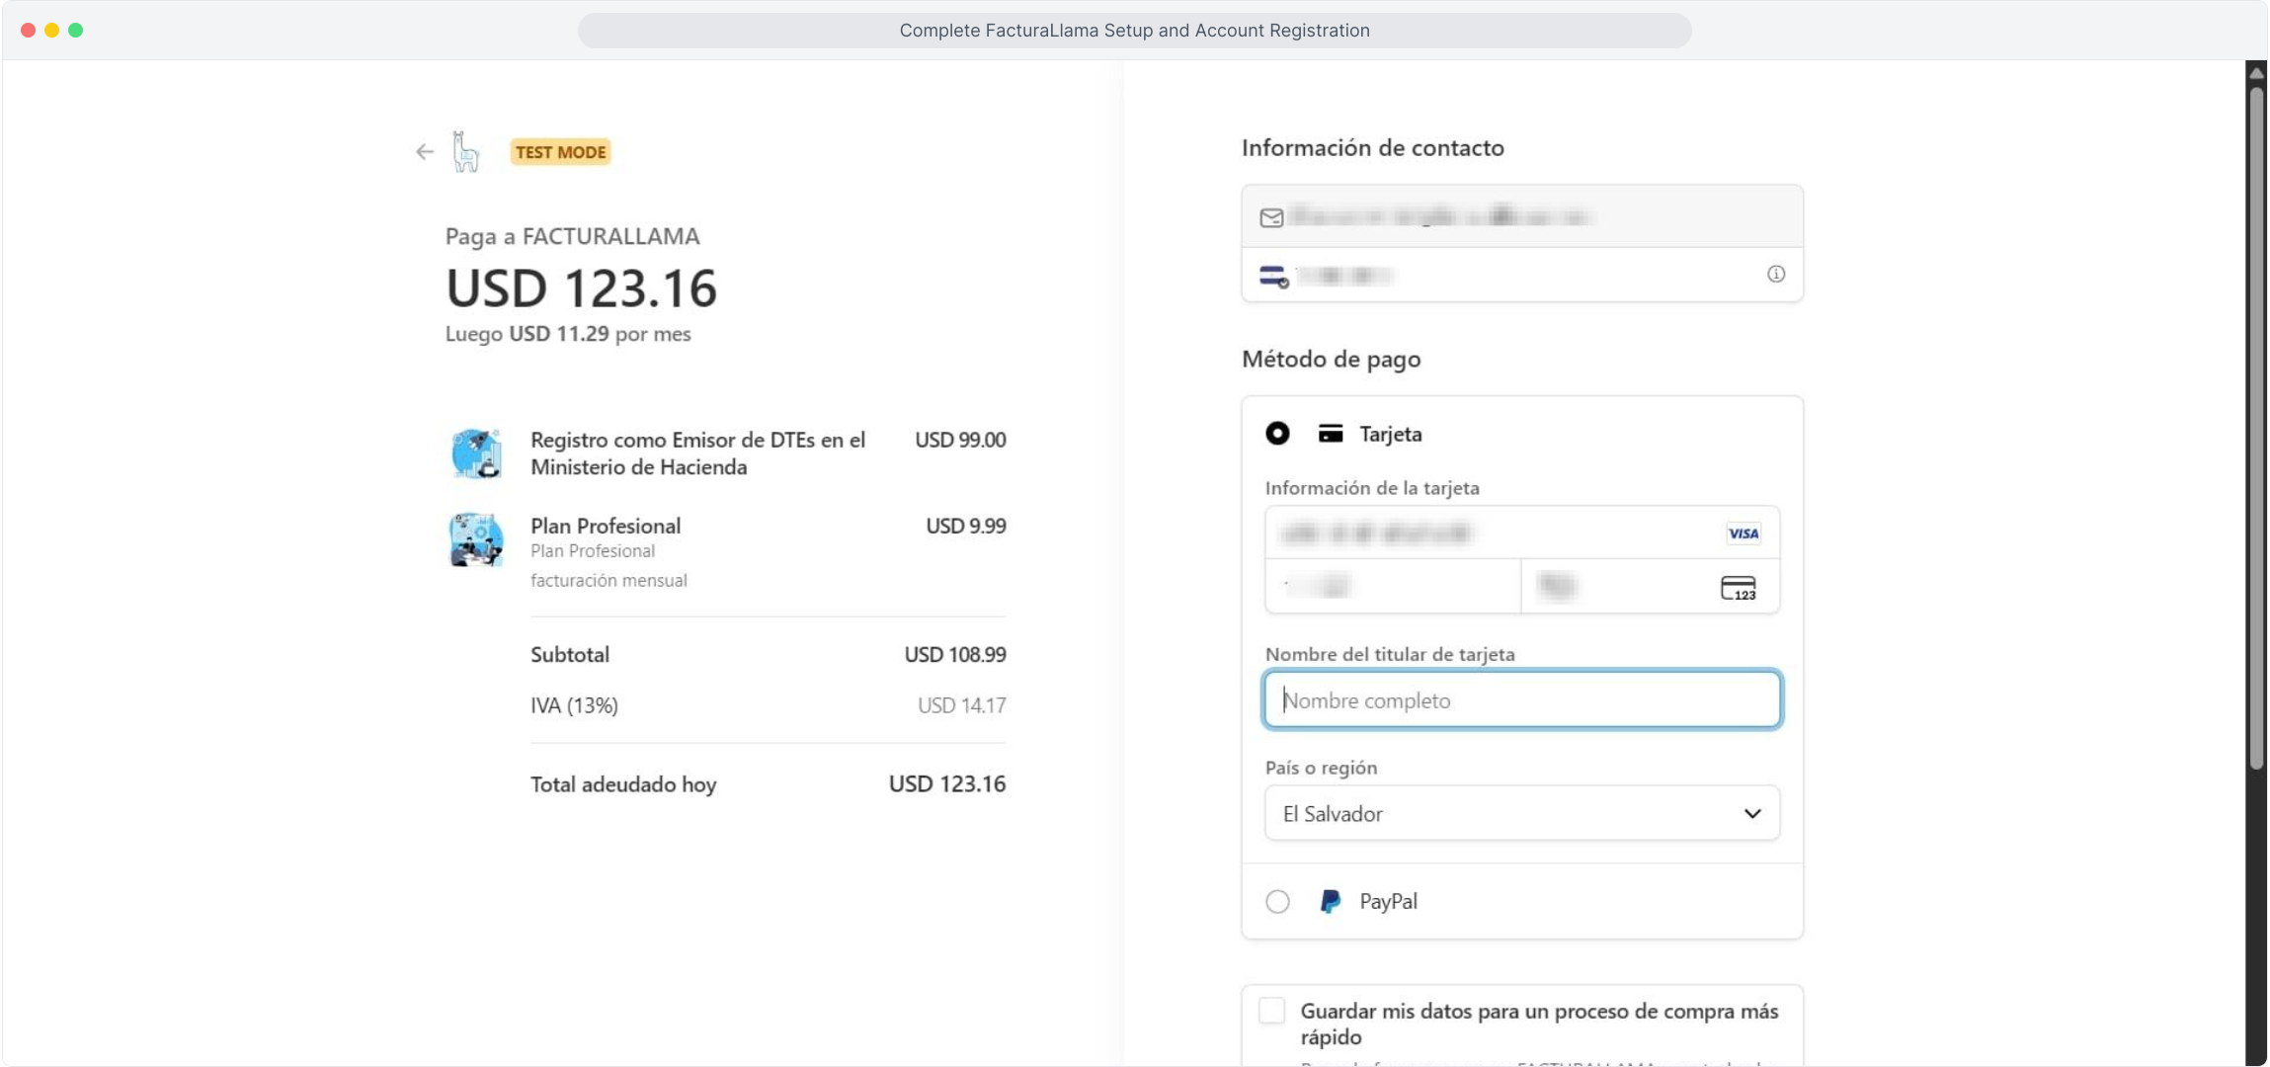Click the Registro como Emisor product thumbnail

tap(477, 453)
